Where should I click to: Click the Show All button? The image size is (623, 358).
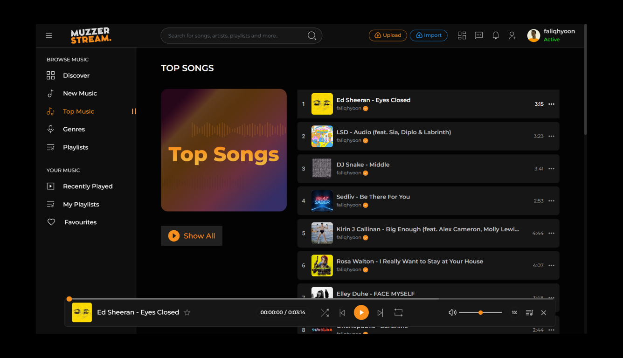click(x=192, y=236)
